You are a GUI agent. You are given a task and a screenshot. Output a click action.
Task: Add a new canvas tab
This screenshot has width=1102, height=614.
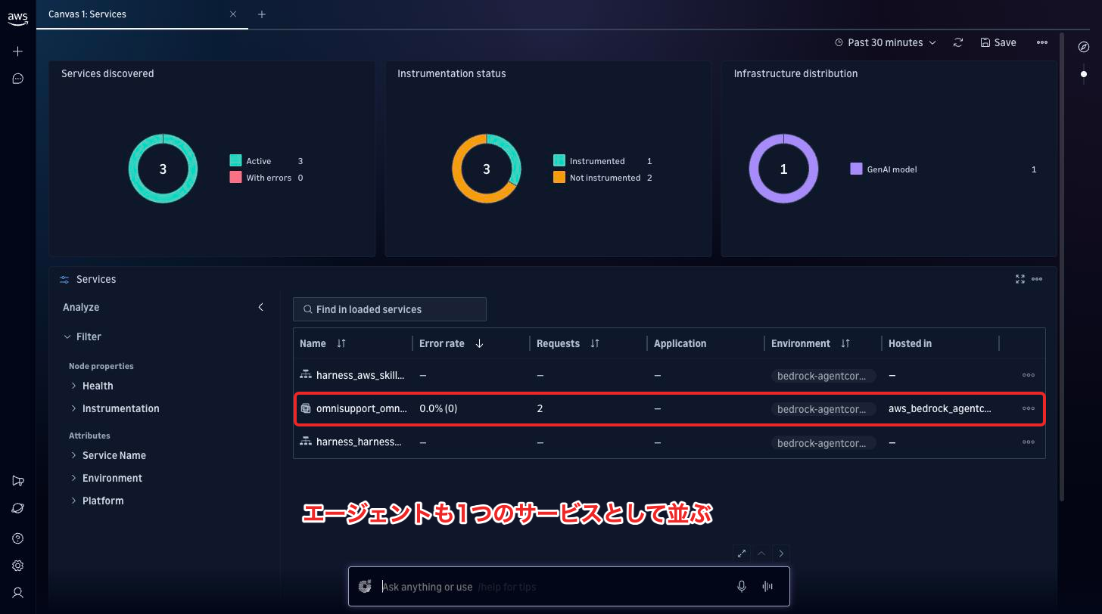pyautogui.click(x=262, y=14)
